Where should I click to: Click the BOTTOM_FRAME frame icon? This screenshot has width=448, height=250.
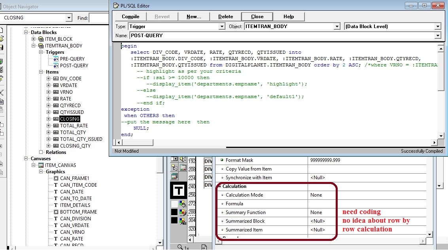56,212
